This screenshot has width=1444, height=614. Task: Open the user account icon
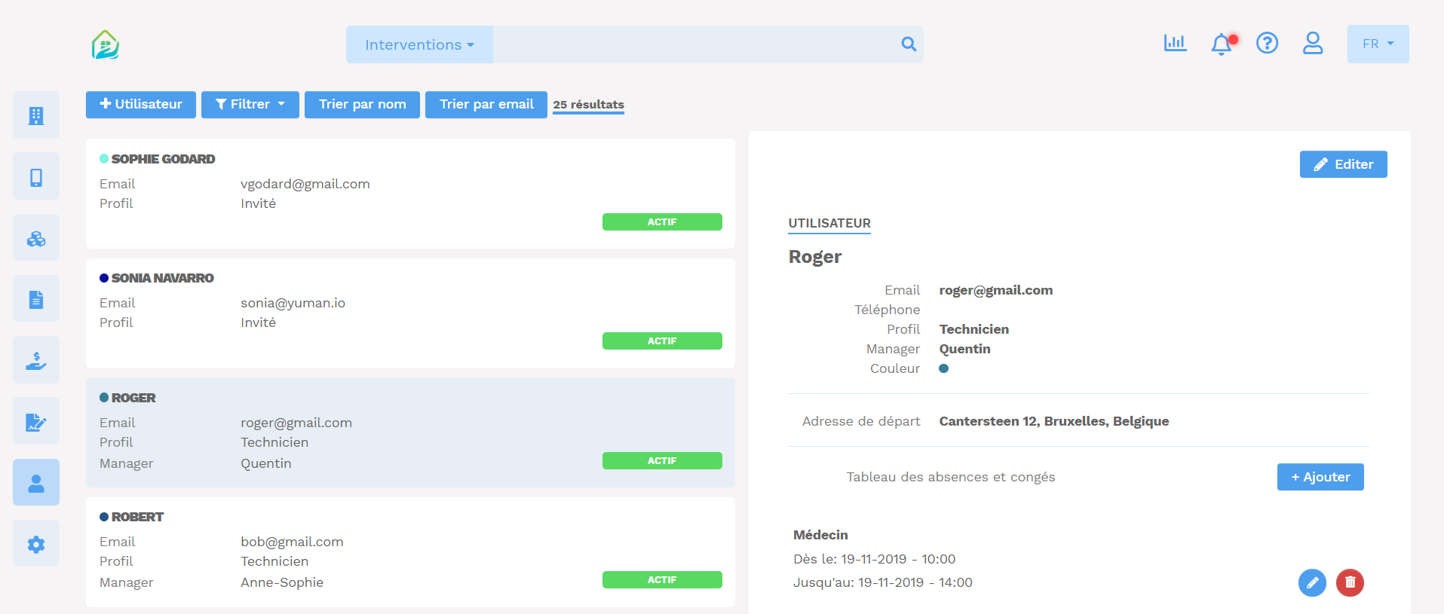click(x=1313, y=43)
